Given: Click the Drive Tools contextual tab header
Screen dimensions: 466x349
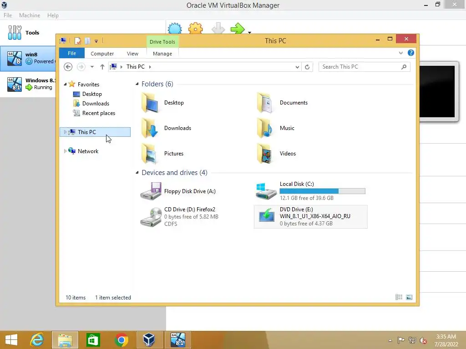Looking at the screenshot, I should [162, 42].
